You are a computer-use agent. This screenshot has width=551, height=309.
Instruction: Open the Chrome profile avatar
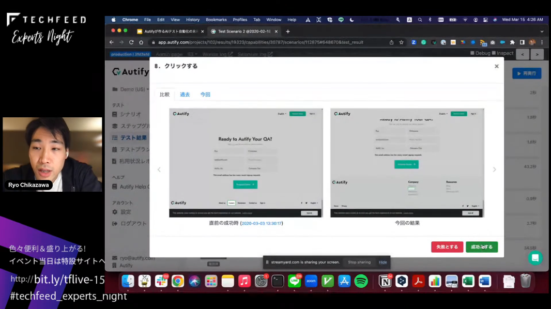click(x=532, y=42)
